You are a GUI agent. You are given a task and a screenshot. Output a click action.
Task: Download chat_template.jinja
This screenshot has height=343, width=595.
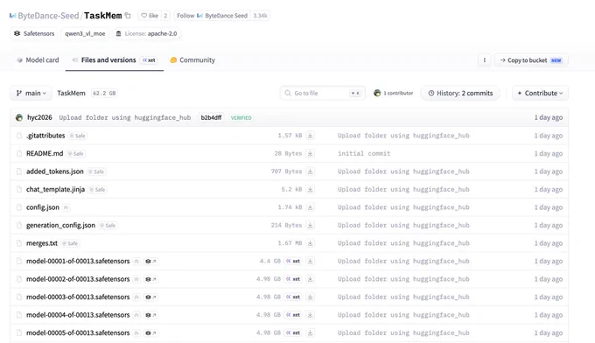click(x=310, y=189)
